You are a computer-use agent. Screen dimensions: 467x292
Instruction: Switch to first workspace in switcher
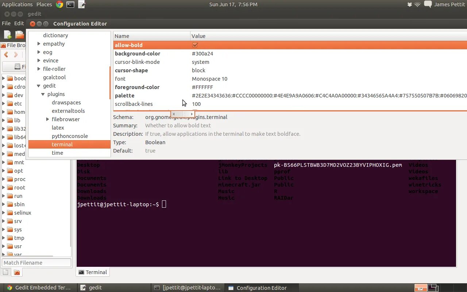tap(421, 288)
